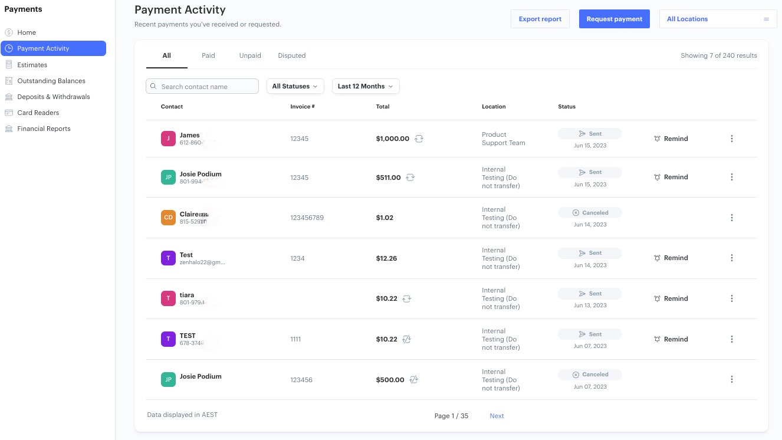Click scheduled payment icon next to $500.00
This screenshot has width=782, height=440.
[413, 380]
